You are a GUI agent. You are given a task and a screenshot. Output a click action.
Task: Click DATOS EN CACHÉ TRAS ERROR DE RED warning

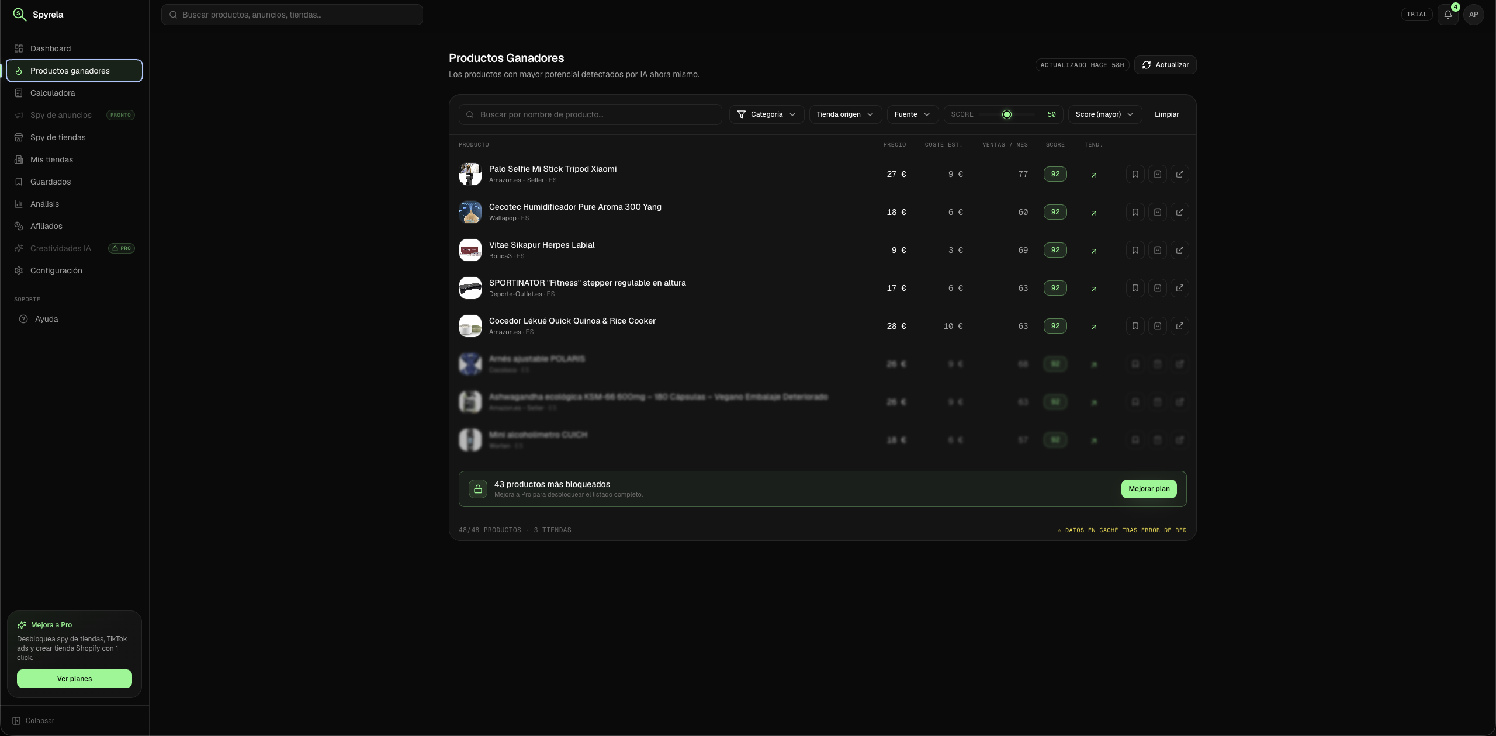[1122, 530]
